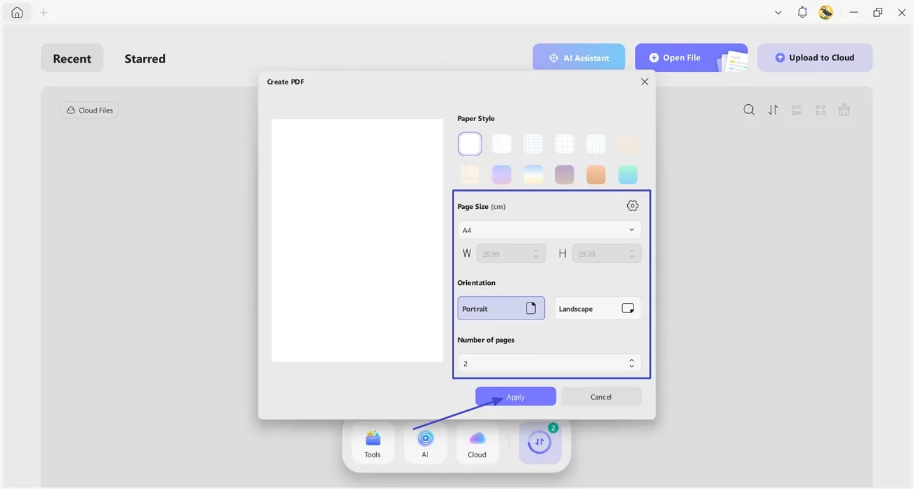
Task: Select the purple-blue gradient paper style
Action: [501, 174]
